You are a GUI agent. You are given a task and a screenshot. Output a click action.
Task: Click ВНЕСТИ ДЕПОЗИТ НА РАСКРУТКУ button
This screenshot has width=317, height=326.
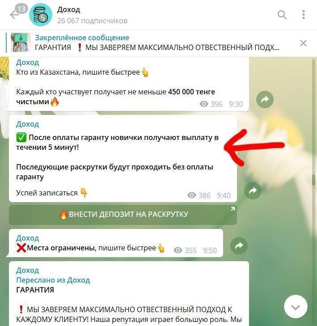[123, 215]
